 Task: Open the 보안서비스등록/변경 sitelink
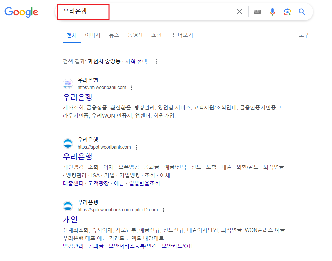(133, 246)
